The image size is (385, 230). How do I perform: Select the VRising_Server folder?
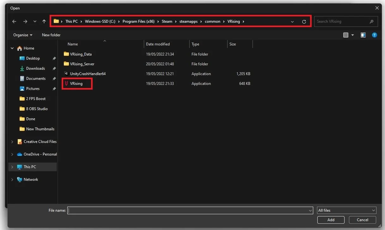click(x=82, y=64)
